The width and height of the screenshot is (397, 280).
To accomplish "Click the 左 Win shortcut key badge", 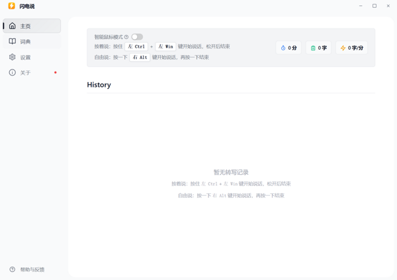I will [x=165, y=47].
